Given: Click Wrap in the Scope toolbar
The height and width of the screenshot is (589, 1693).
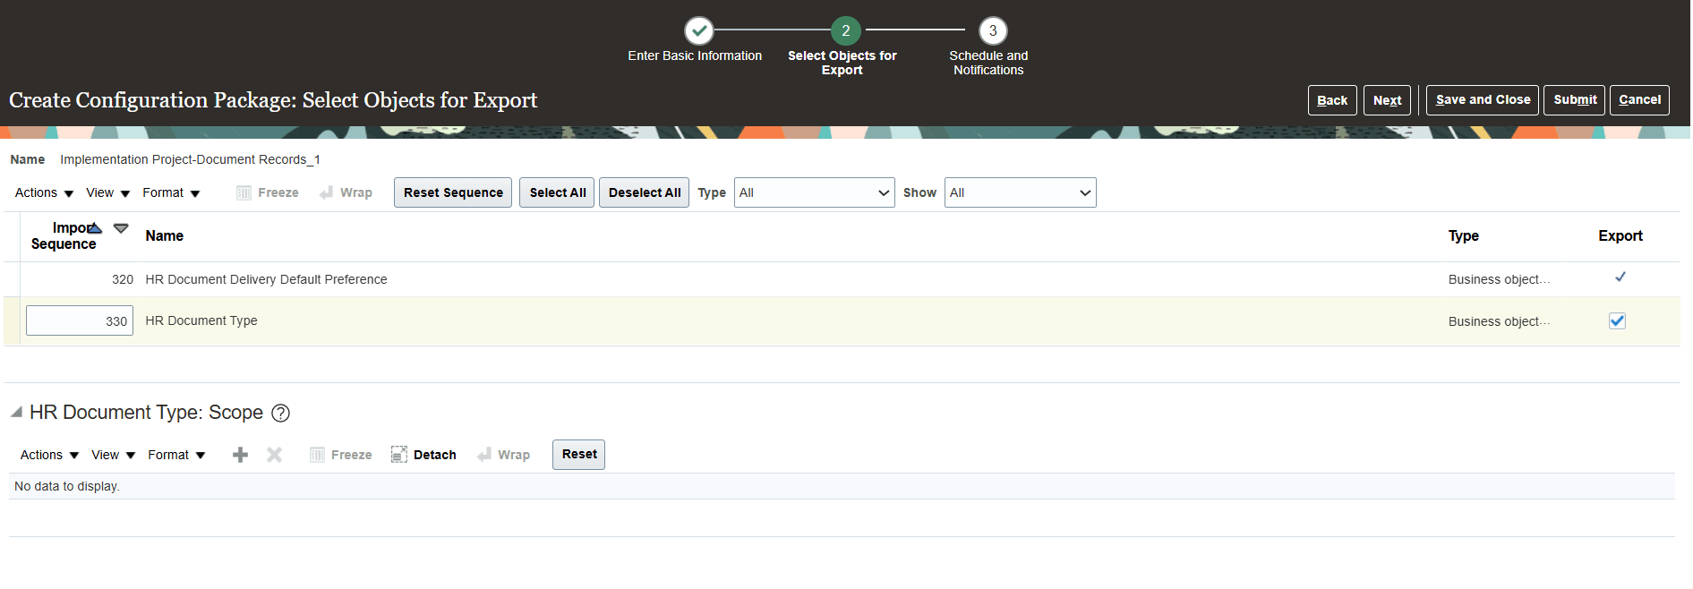Looking at the screenshot, I should click(x=503, y=455).
